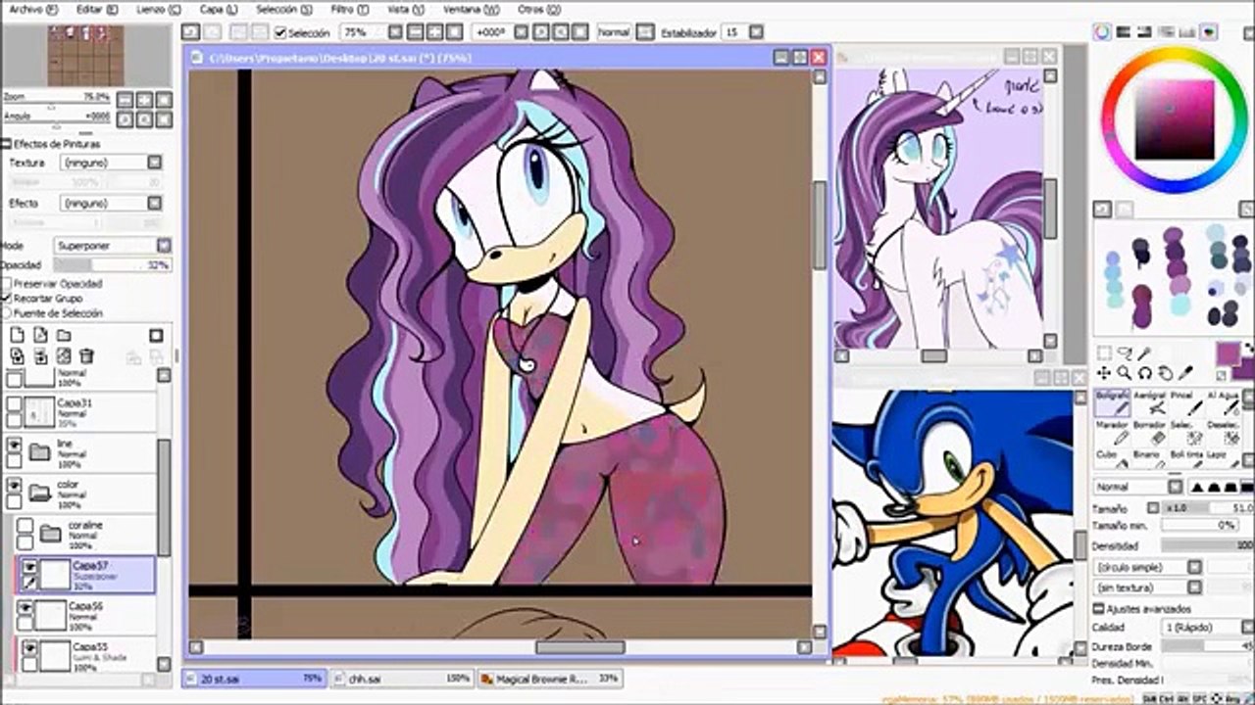Open the (círculo simple) brush shape dropdown
1255x705 pixels.
point(1148,567)
